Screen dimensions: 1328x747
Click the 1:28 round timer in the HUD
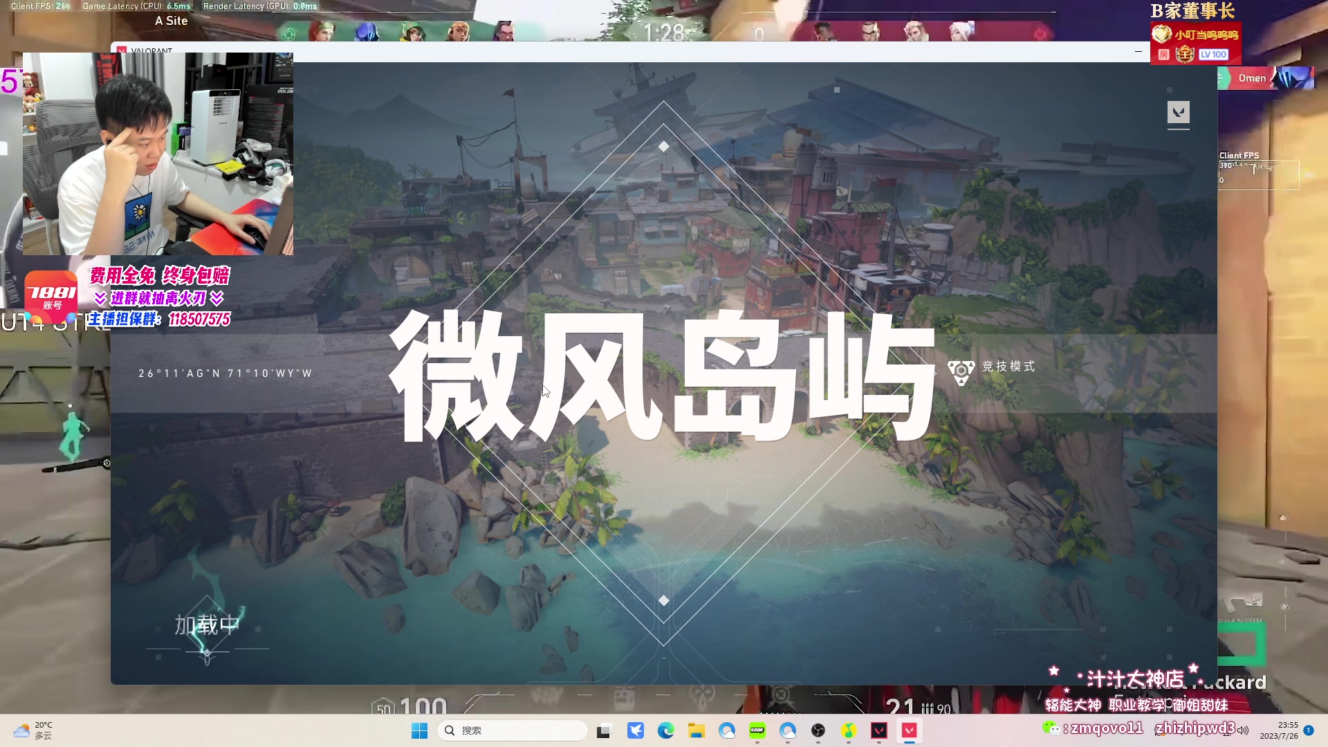pyautogui.click(x=663, y=33)
